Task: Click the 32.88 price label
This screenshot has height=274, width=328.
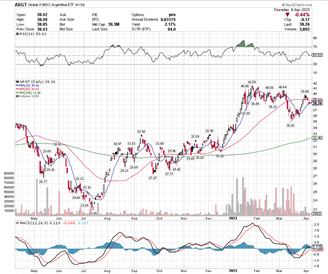Action: tap(141, 131)
